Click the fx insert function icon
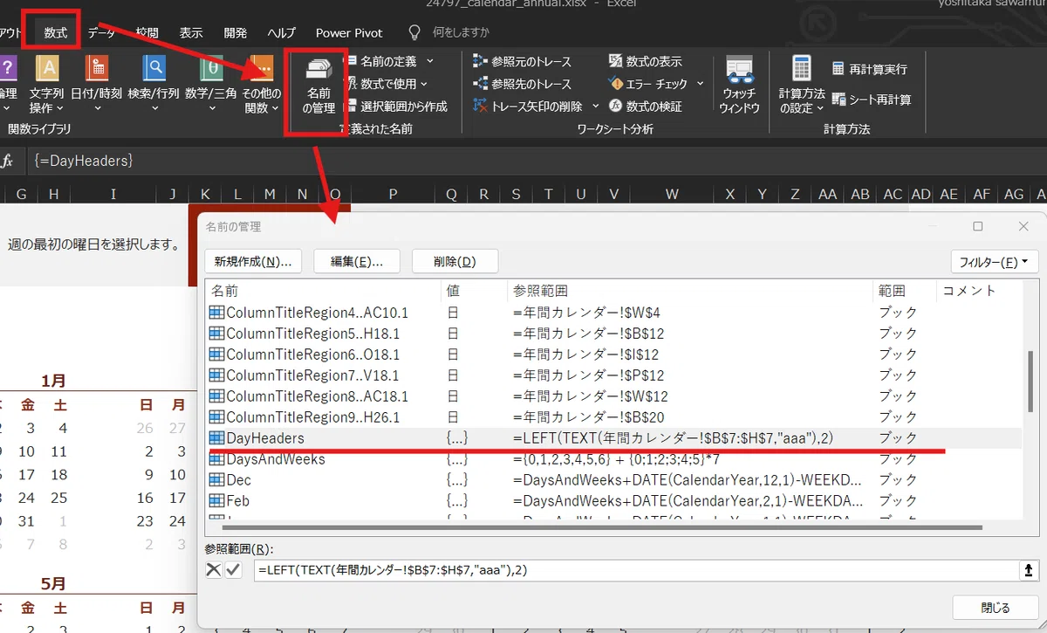Viewport: 1047px width, 633px height. (x=7, y=161)
